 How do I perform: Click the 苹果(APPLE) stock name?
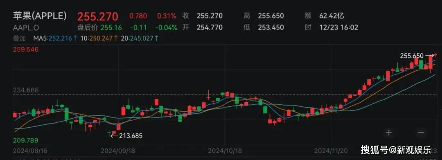pyautogui.click(x=40, y=16)
